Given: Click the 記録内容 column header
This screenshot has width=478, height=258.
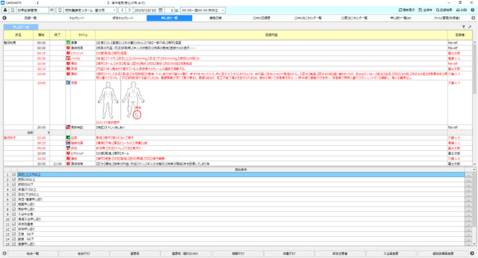Looking at the screenshot, I should 271,35.
